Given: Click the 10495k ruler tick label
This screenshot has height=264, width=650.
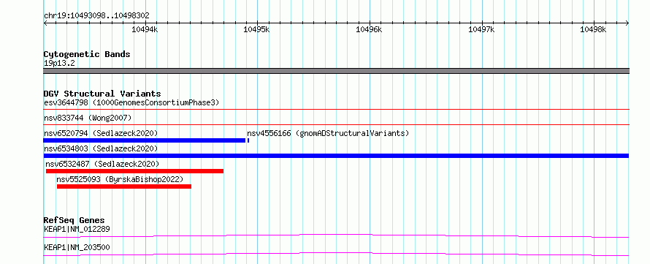Looking at the screenshot, I should pyautogui.click(x=256, y=29).
